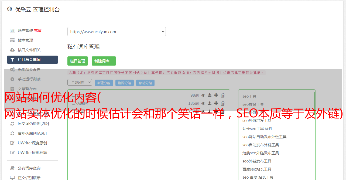Click the 新建分组 button

pyautogui.click(x=104, y=83)
